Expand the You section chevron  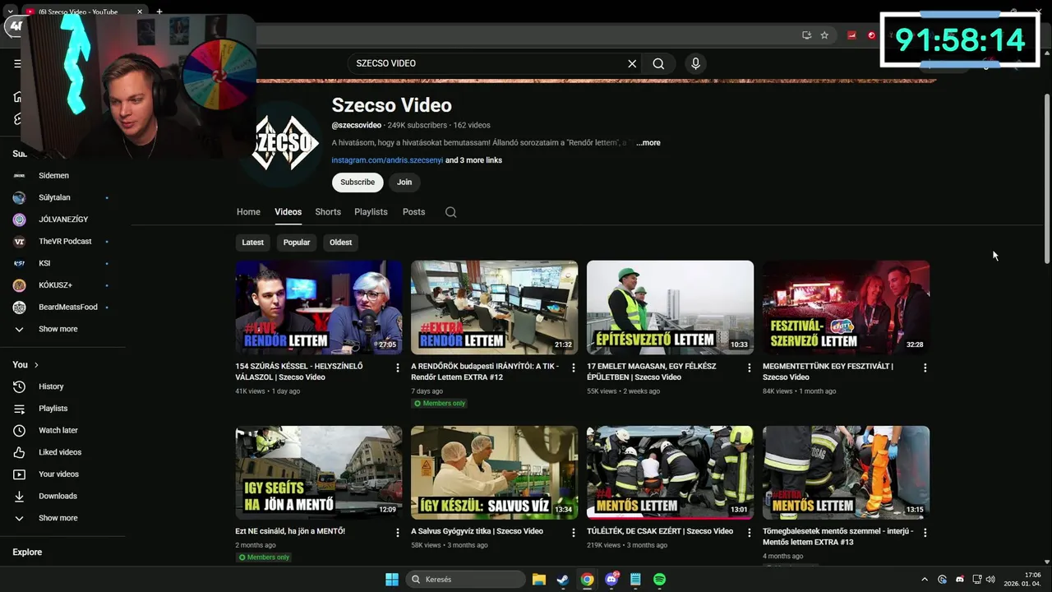tap(36, 364)
